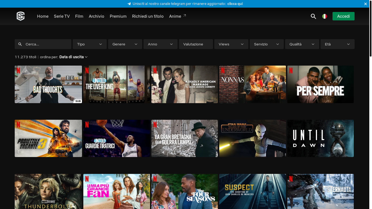Image resolution: width=372 pixels, height=209 pixels.
Task: Click the page vertical scrollbar
Action: (x=371, y=28)
